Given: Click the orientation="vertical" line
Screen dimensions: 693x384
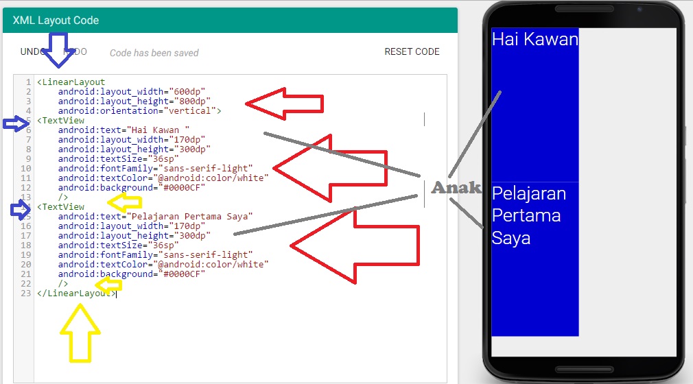Looking at the screenshot, I should click(140, 111).
